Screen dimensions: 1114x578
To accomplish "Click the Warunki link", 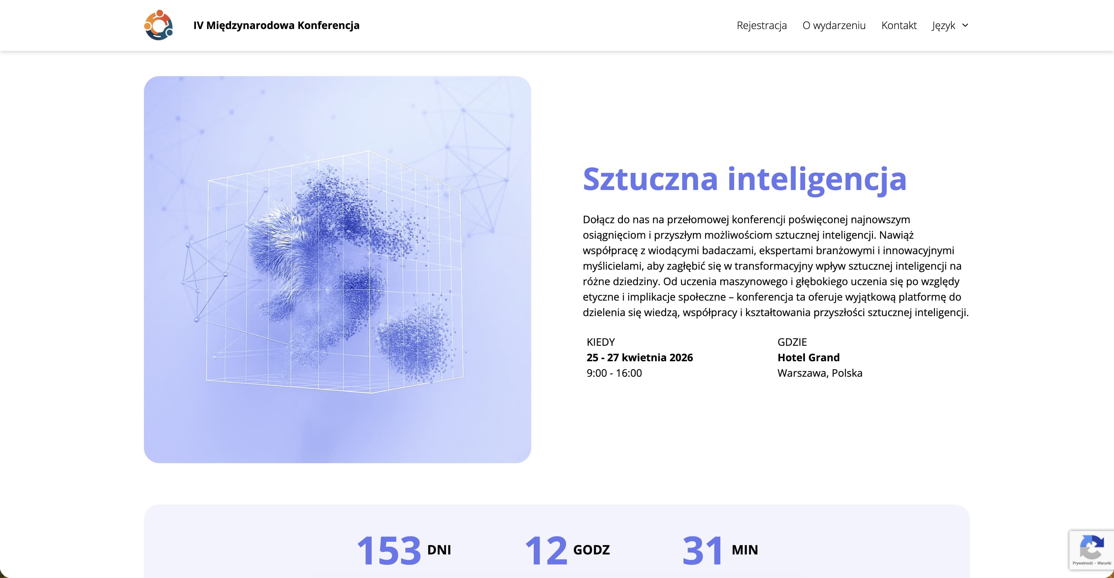I will coord(1105,563).
